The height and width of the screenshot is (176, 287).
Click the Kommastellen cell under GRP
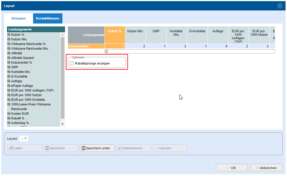pos(156,46)
